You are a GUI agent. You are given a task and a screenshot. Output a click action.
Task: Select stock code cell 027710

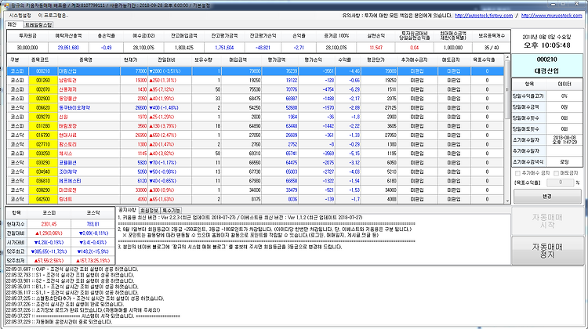[x=43, y=144]
